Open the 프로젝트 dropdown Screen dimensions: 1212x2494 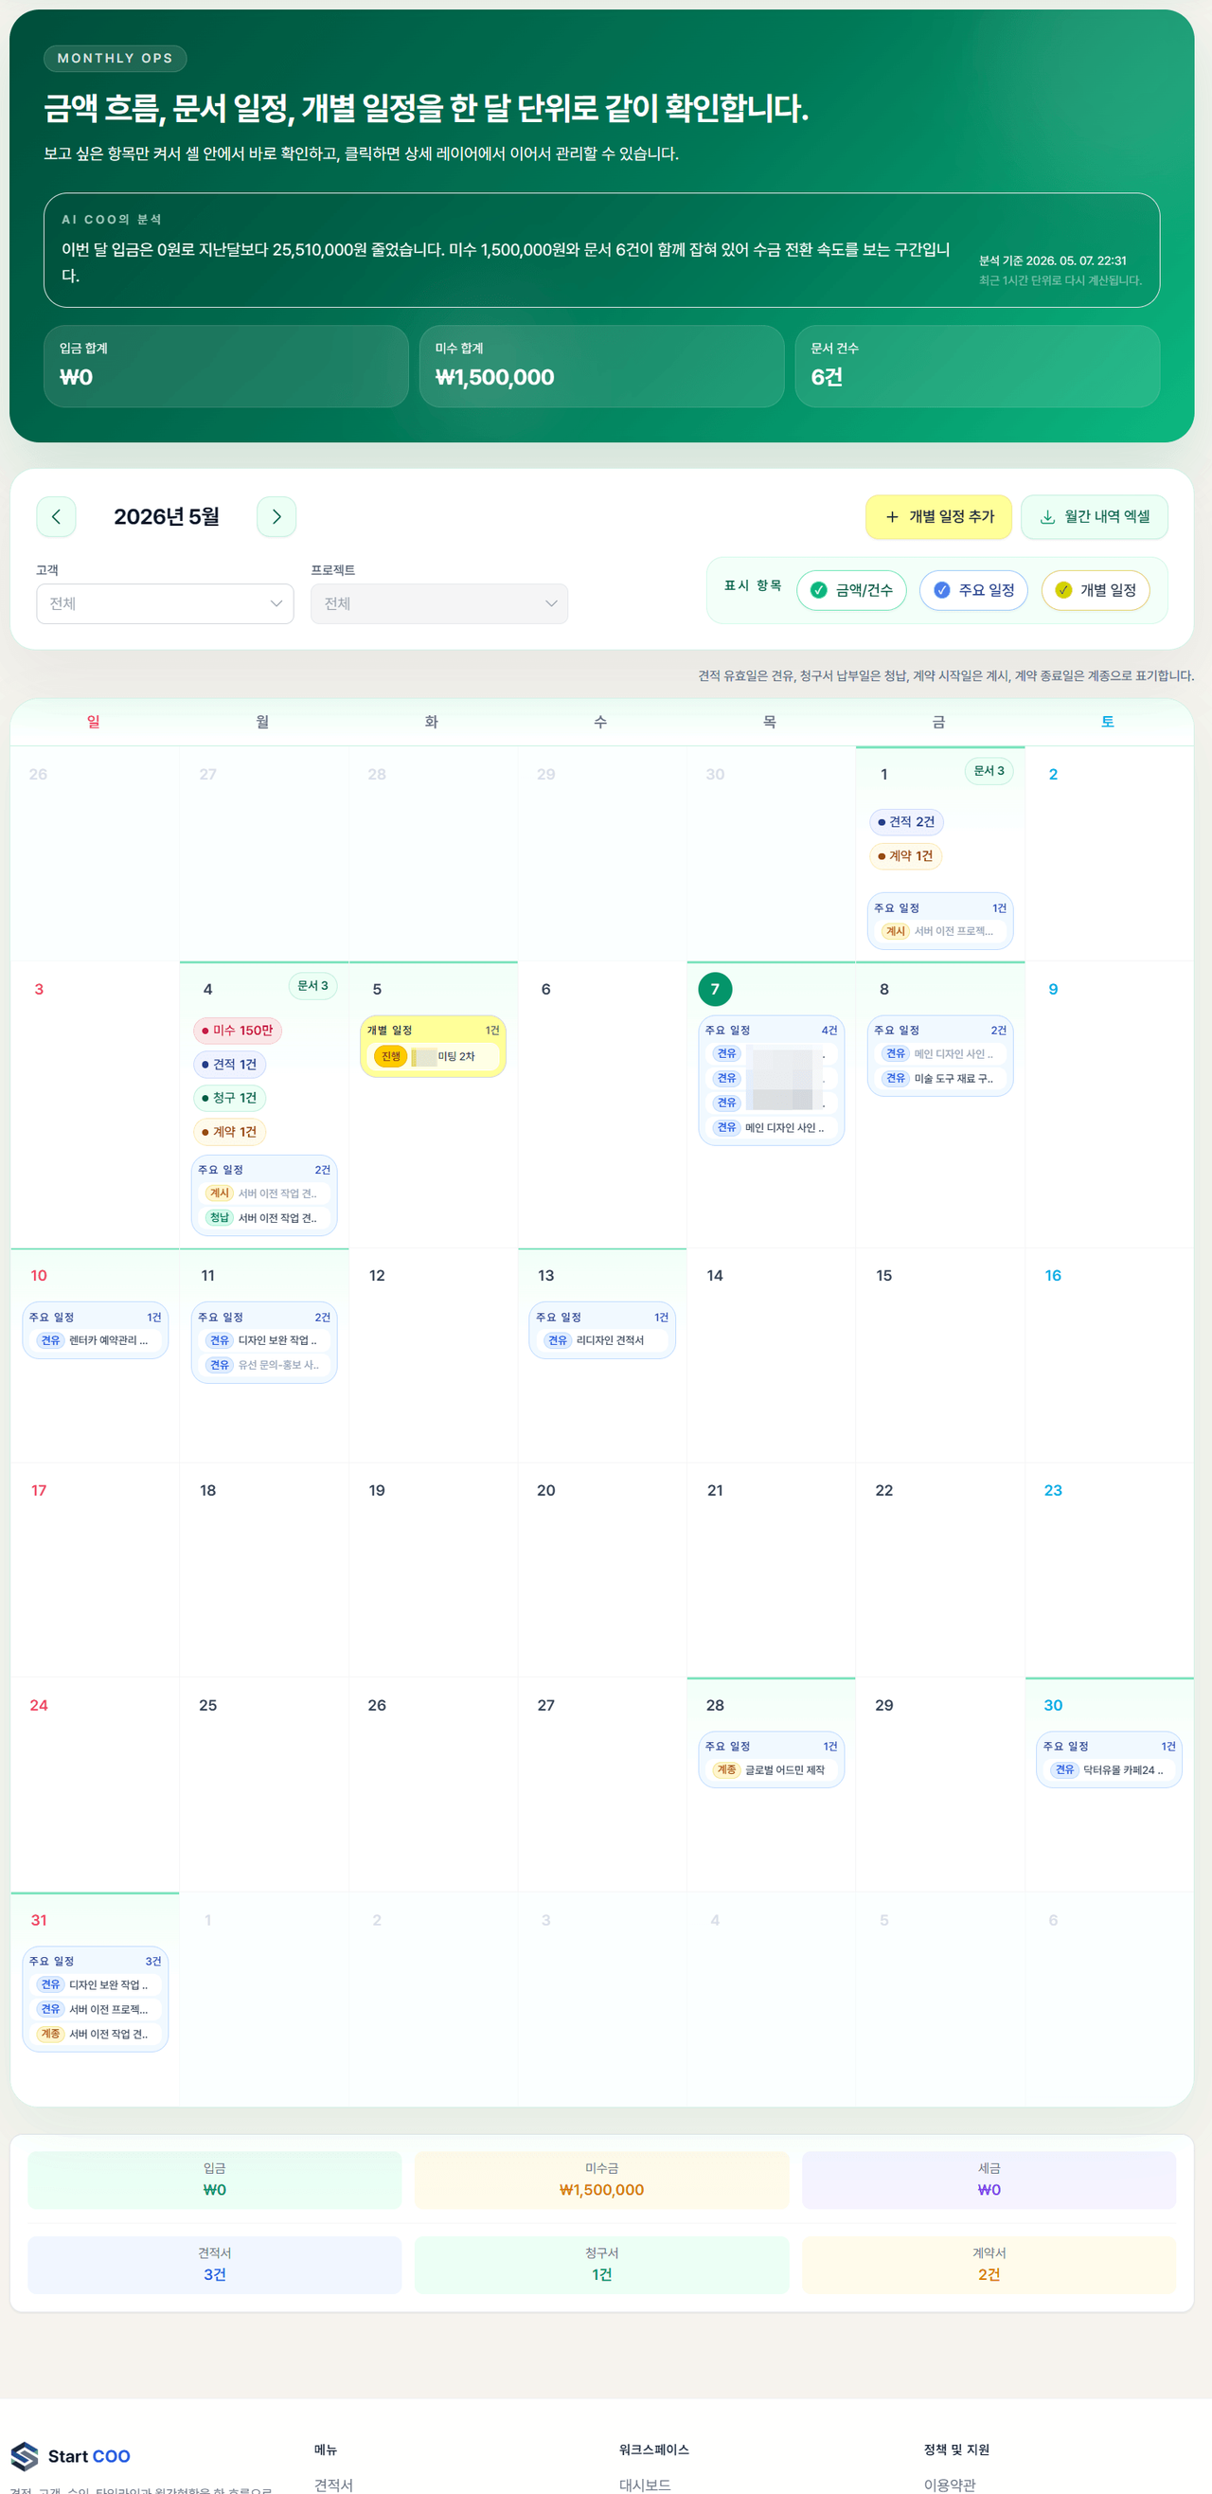439,604
